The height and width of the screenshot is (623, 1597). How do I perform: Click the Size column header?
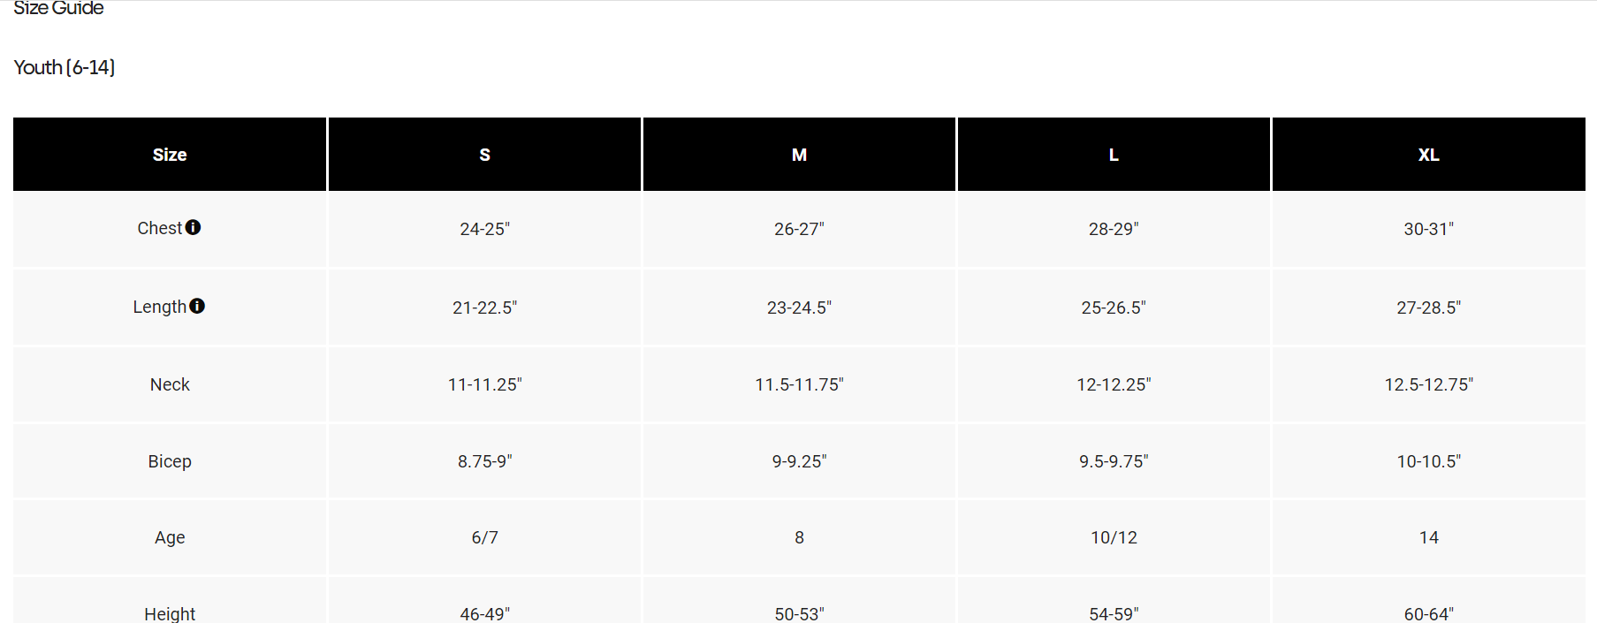[x=170, y=155]
